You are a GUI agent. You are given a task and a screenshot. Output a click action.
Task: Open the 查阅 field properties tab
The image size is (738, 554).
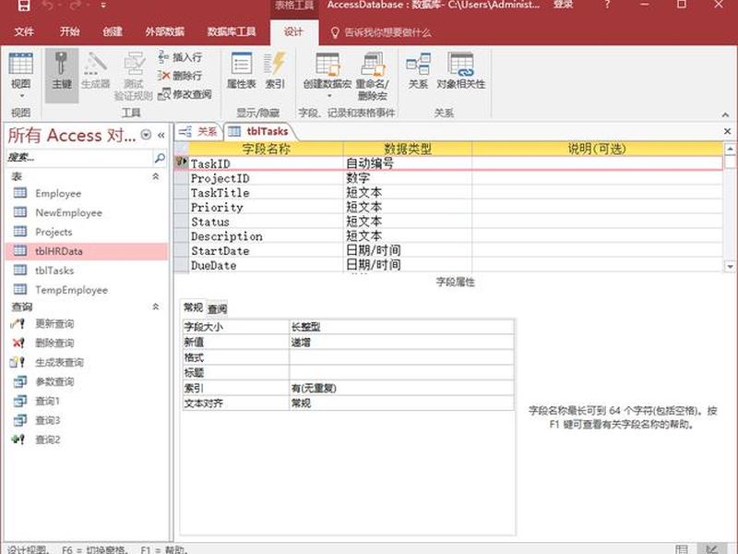pos(217,309)
